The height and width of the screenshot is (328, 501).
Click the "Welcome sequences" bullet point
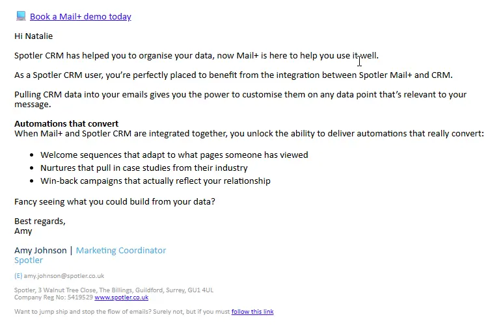(x=174, y=155)
